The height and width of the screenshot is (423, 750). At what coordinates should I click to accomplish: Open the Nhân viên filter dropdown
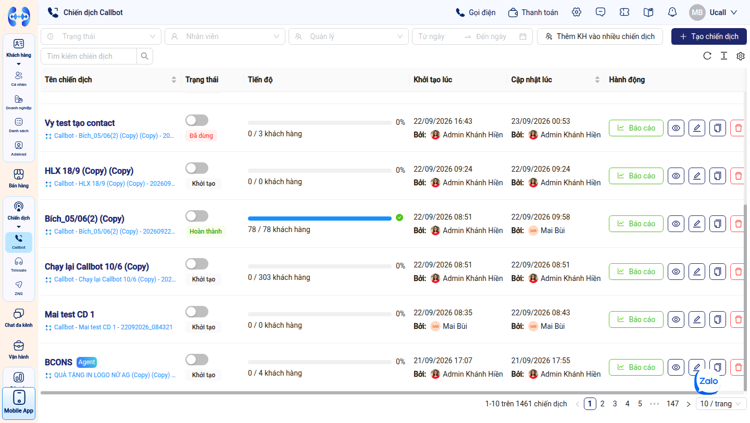[x=225, y=36]
